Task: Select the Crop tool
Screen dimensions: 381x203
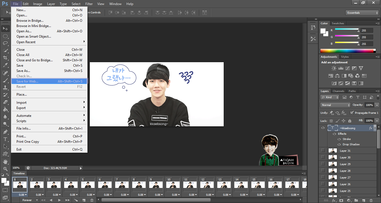Action: pos(5,58)
